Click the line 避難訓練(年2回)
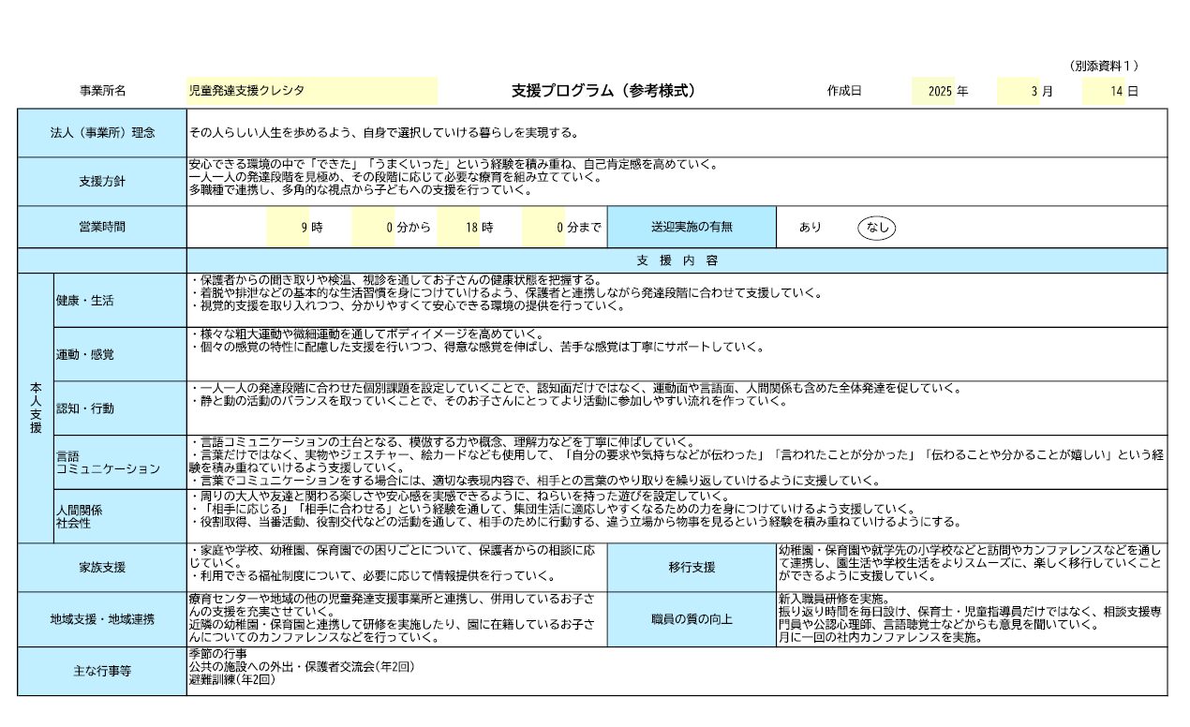Viewport: 1190px width, 727px height. [x=231, y=680]
